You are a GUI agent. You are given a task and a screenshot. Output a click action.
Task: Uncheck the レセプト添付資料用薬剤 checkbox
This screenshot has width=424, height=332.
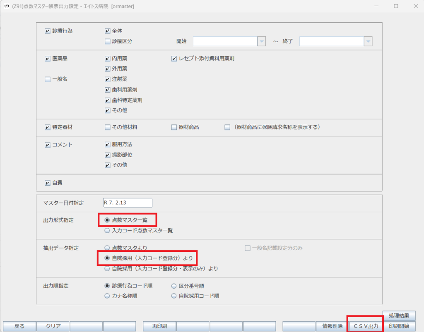point(174,58)
